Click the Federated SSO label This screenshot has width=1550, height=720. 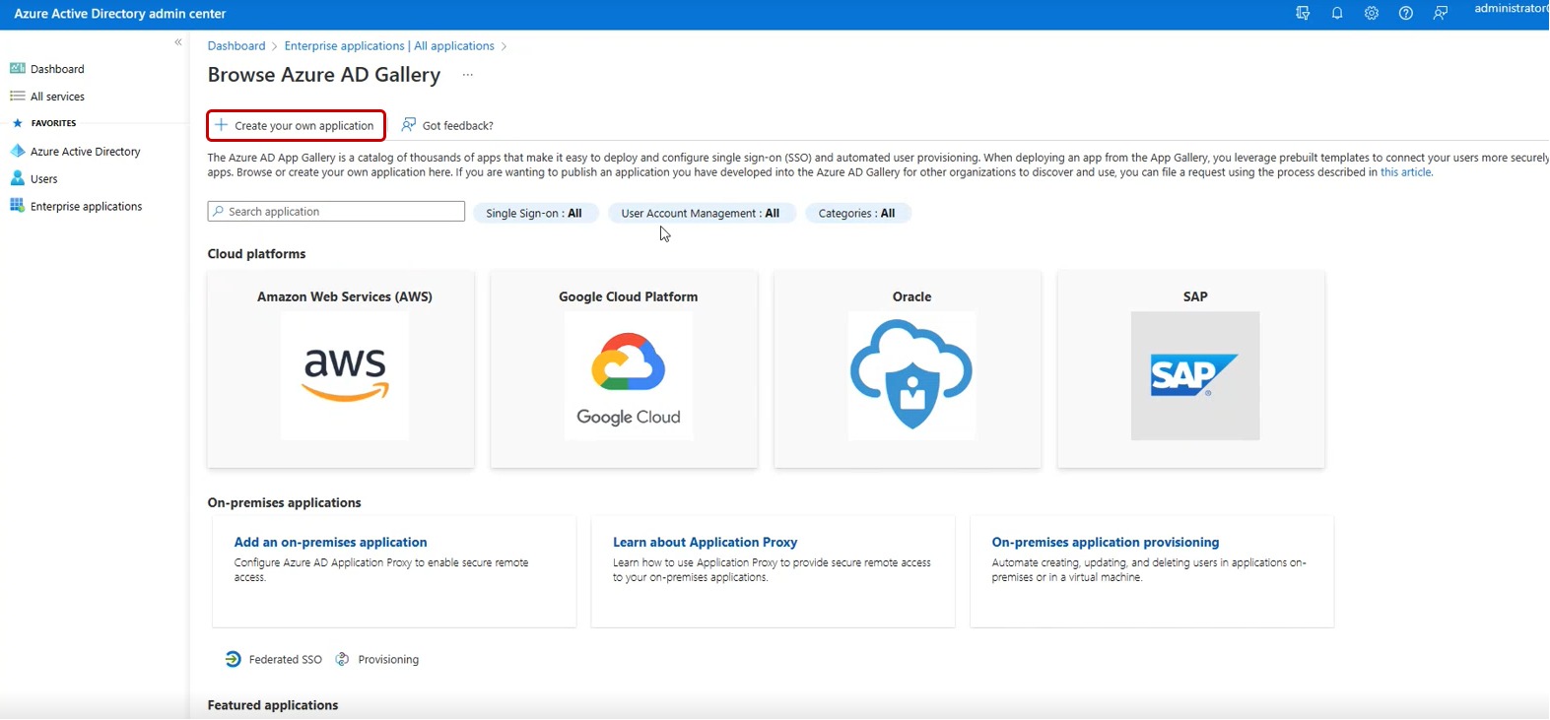coord(286,660)
